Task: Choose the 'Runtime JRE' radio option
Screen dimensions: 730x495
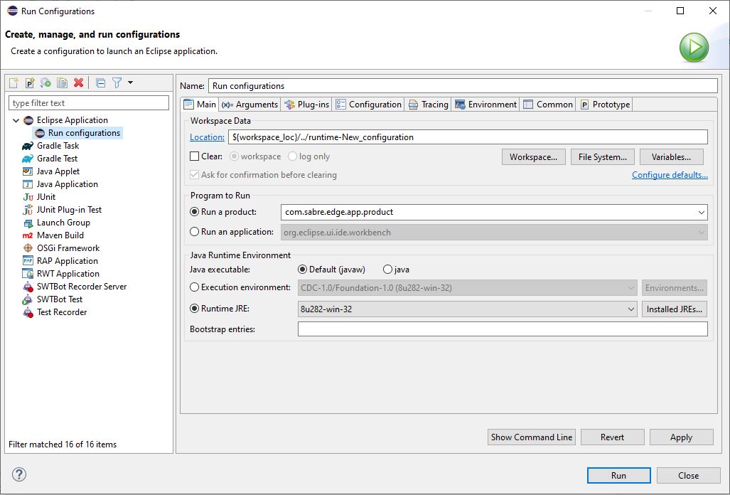Action: (195, 309)
